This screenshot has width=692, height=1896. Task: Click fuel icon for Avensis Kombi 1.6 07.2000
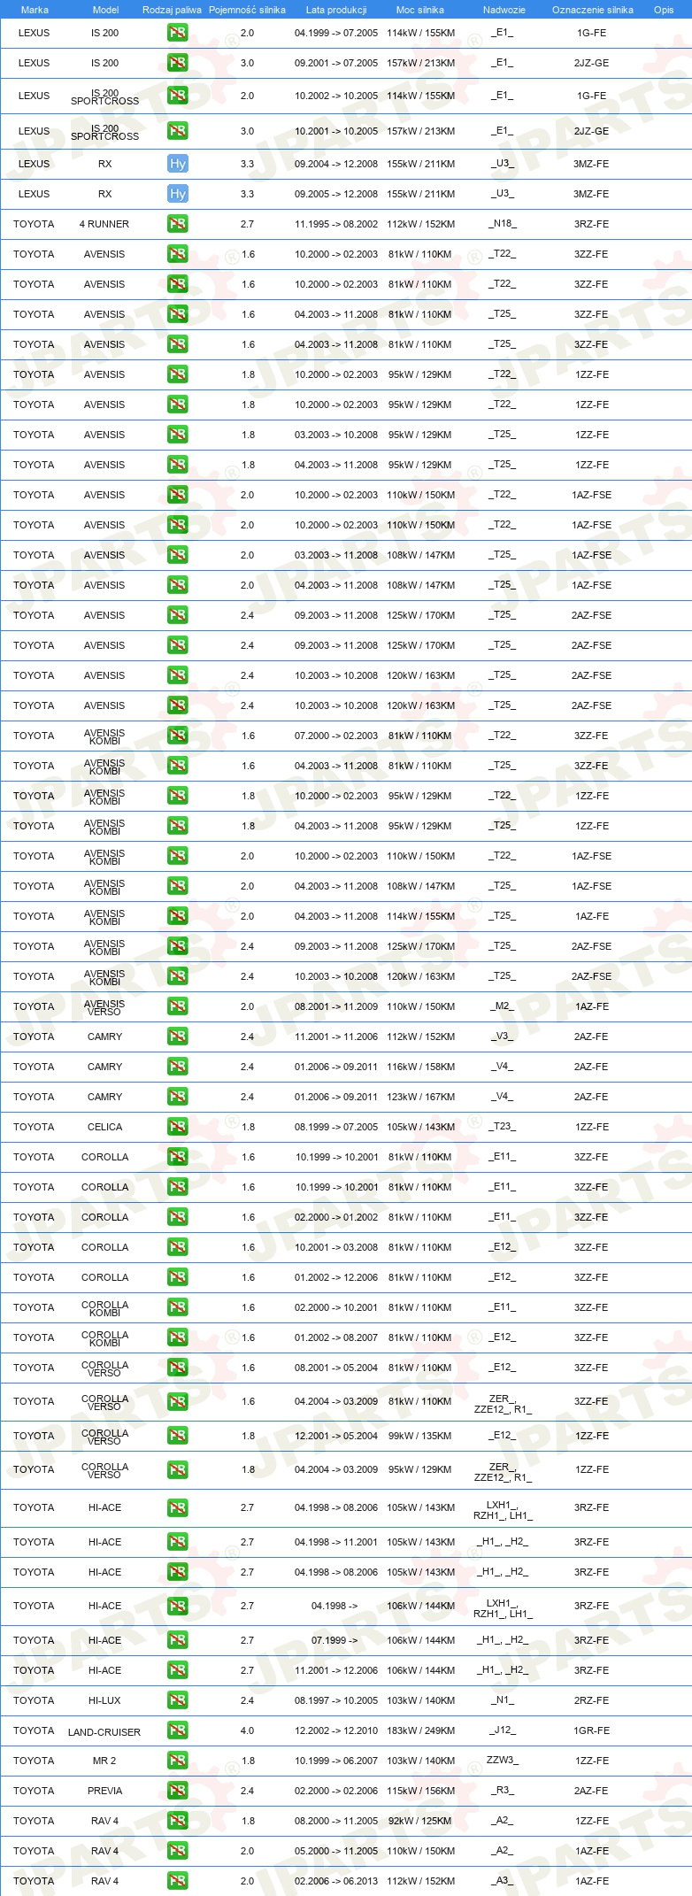(x=178, y=736)
